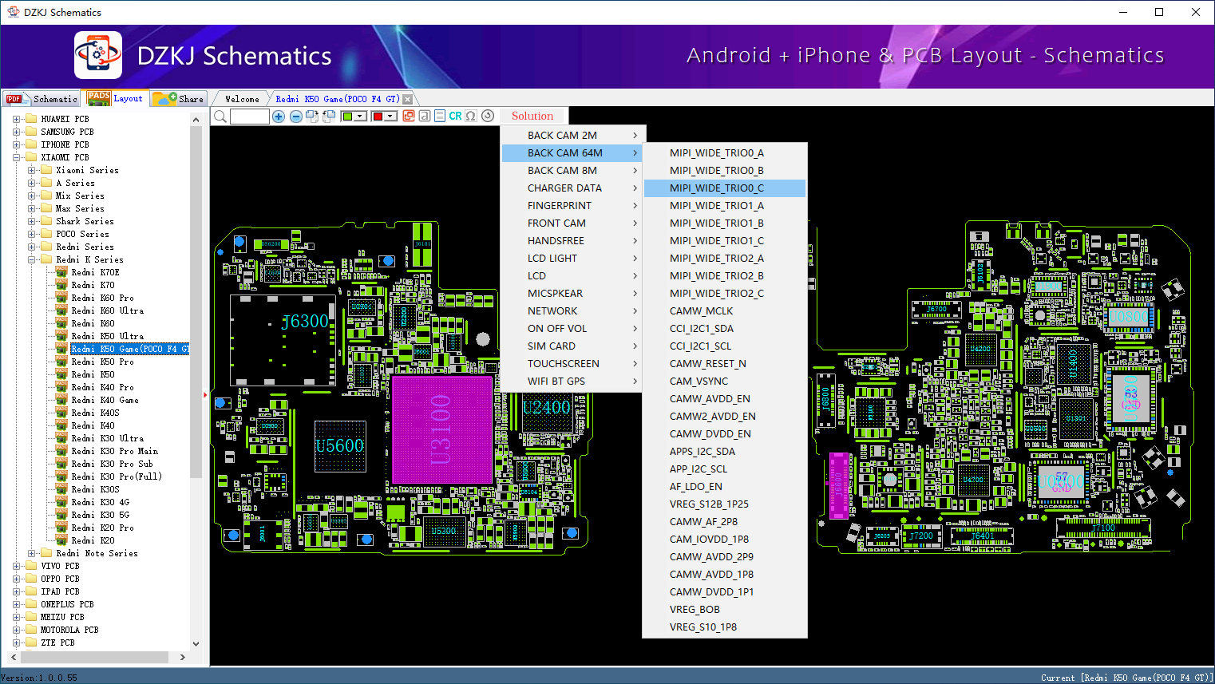Expand the Redmi Note Series node
The height and width of the screenshot is (684, 1215).
(x=31, y=554)
